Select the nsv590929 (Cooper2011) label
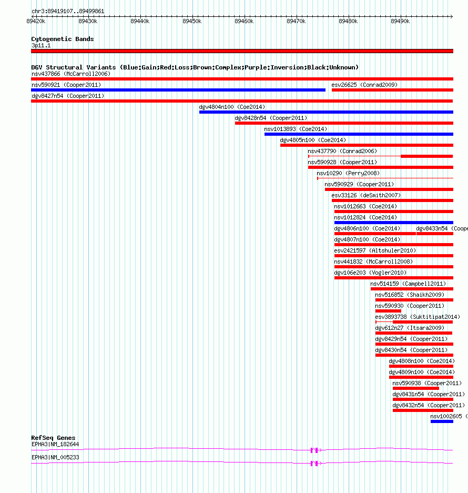 pos(359,184)
